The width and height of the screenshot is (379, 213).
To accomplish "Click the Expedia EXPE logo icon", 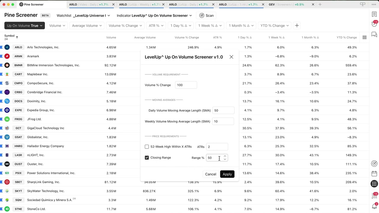I will click(x=7, y=110).
